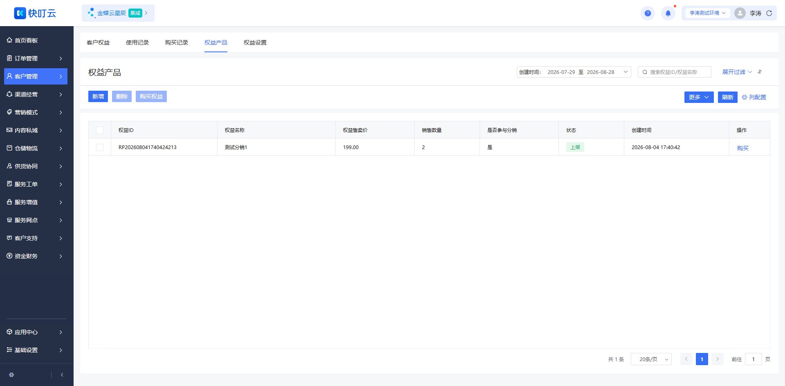
Task: Open the gear settings icon at sidebar bottom
Action: 11,375
